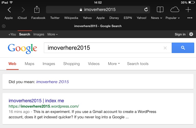The width and height of the screenshot is (196, 128).
Task: Tap the Safari address bar
Action: tap(98, 10)
